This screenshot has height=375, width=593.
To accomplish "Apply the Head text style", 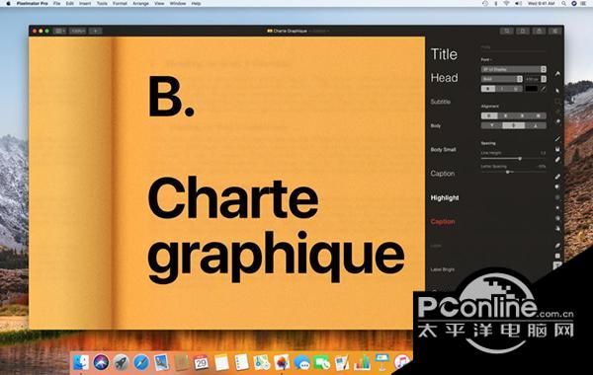I will (445, 78).
